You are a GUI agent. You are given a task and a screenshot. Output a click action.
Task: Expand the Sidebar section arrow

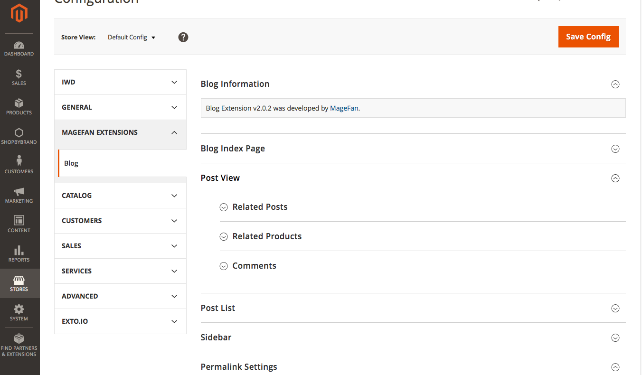[x=615, y=338]
